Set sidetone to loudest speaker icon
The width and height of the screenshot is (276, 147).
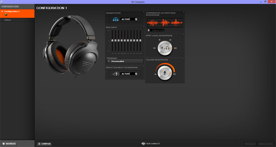click(175, 48)
